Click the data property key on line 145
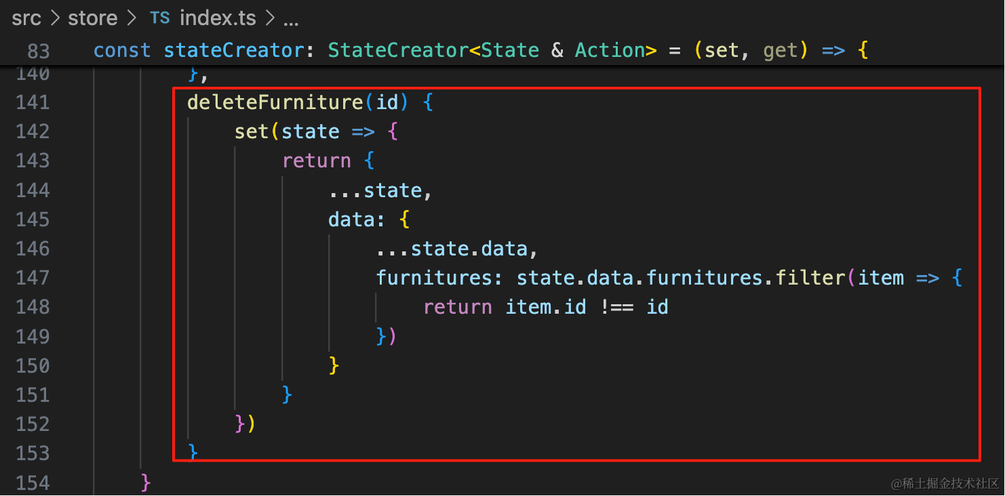The width and height of the screenshot is (1005, 496). pos(347,220)
